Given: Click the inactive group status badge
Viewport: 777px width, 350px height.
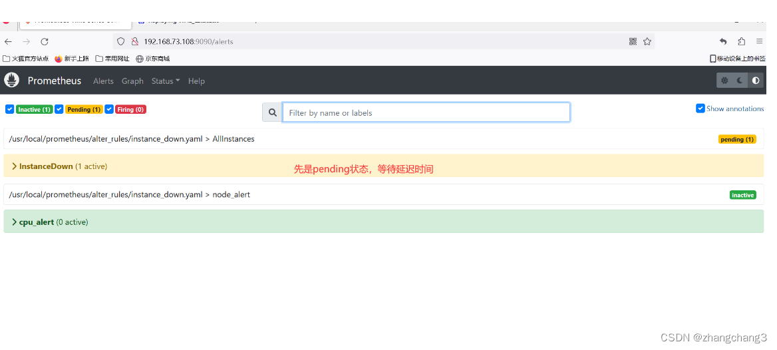Looking at the screenshot, I should 743,195.
